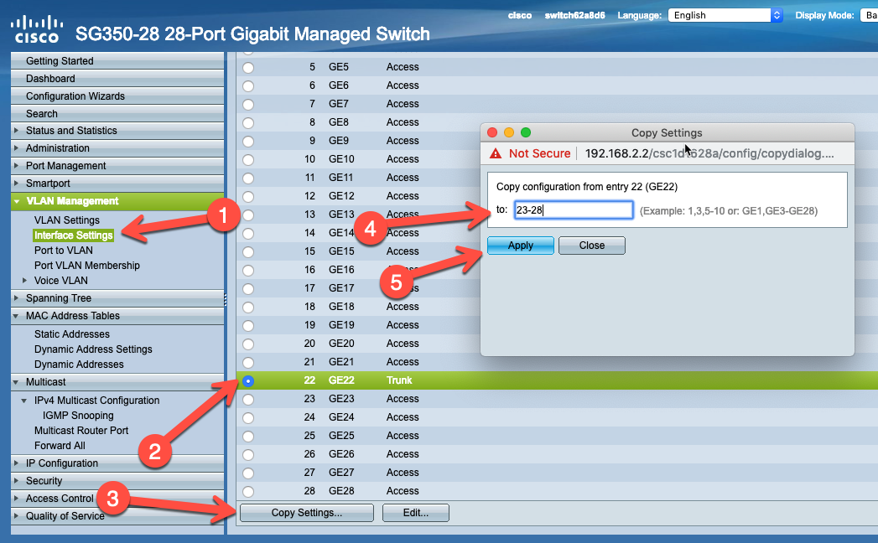The image size is (878, 543).
Task: Open Port to VLAN page
Action: pyautogui.click(x=63, y=251)
